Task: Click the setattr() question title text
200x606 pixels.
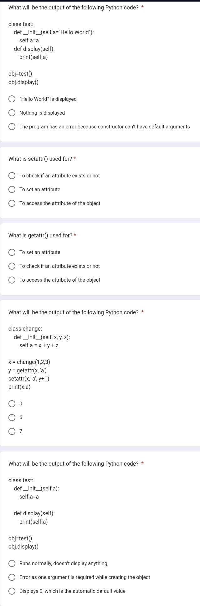Action: coord(40,159)
